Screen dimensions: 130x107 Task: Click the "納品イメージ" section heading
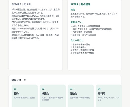[x=19, y=80]
